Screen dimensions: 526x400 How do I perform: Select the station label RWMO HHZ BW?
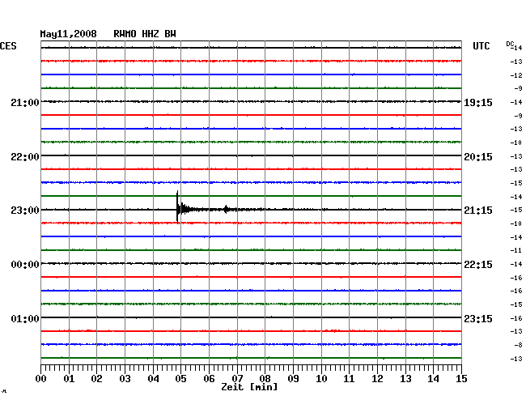pyautogui.click(x=145, y=34)
